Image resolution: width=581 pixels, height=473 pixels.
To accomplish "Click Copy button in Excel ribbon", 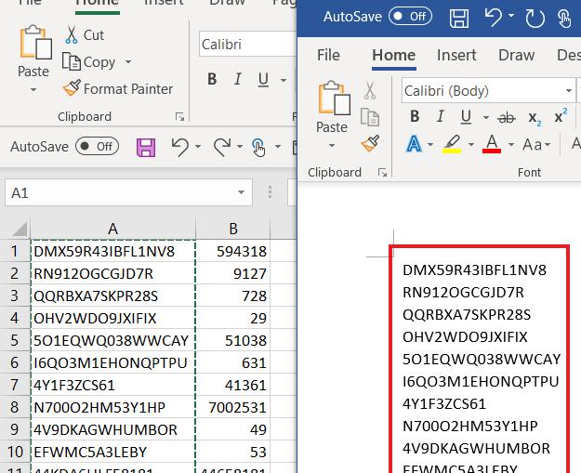I will (89, 62).
